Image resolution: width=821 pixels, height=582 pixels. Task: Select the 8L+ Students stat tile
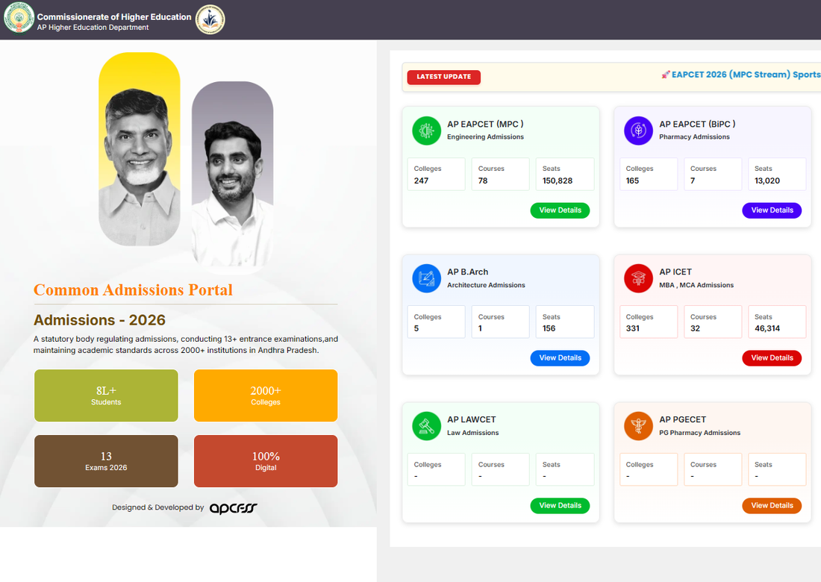[x=106, y=395]
